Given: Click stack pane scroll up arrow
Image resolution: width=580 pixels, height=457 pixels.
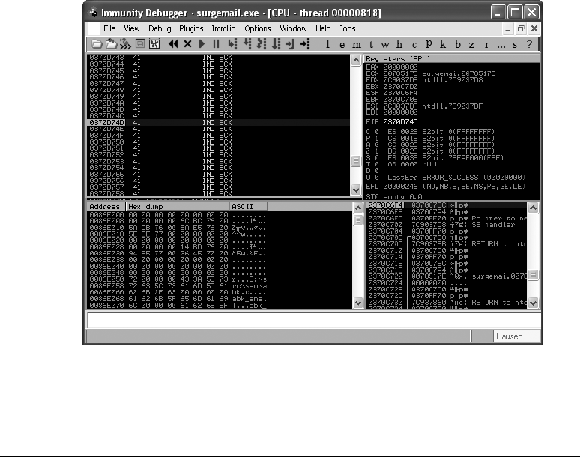Looking at the screenshot, I should [x=533, y=208].
